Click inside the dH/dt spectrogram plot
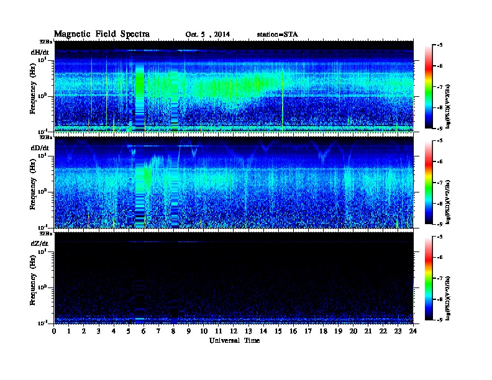 pyautogui.click(x=234, y=86)
